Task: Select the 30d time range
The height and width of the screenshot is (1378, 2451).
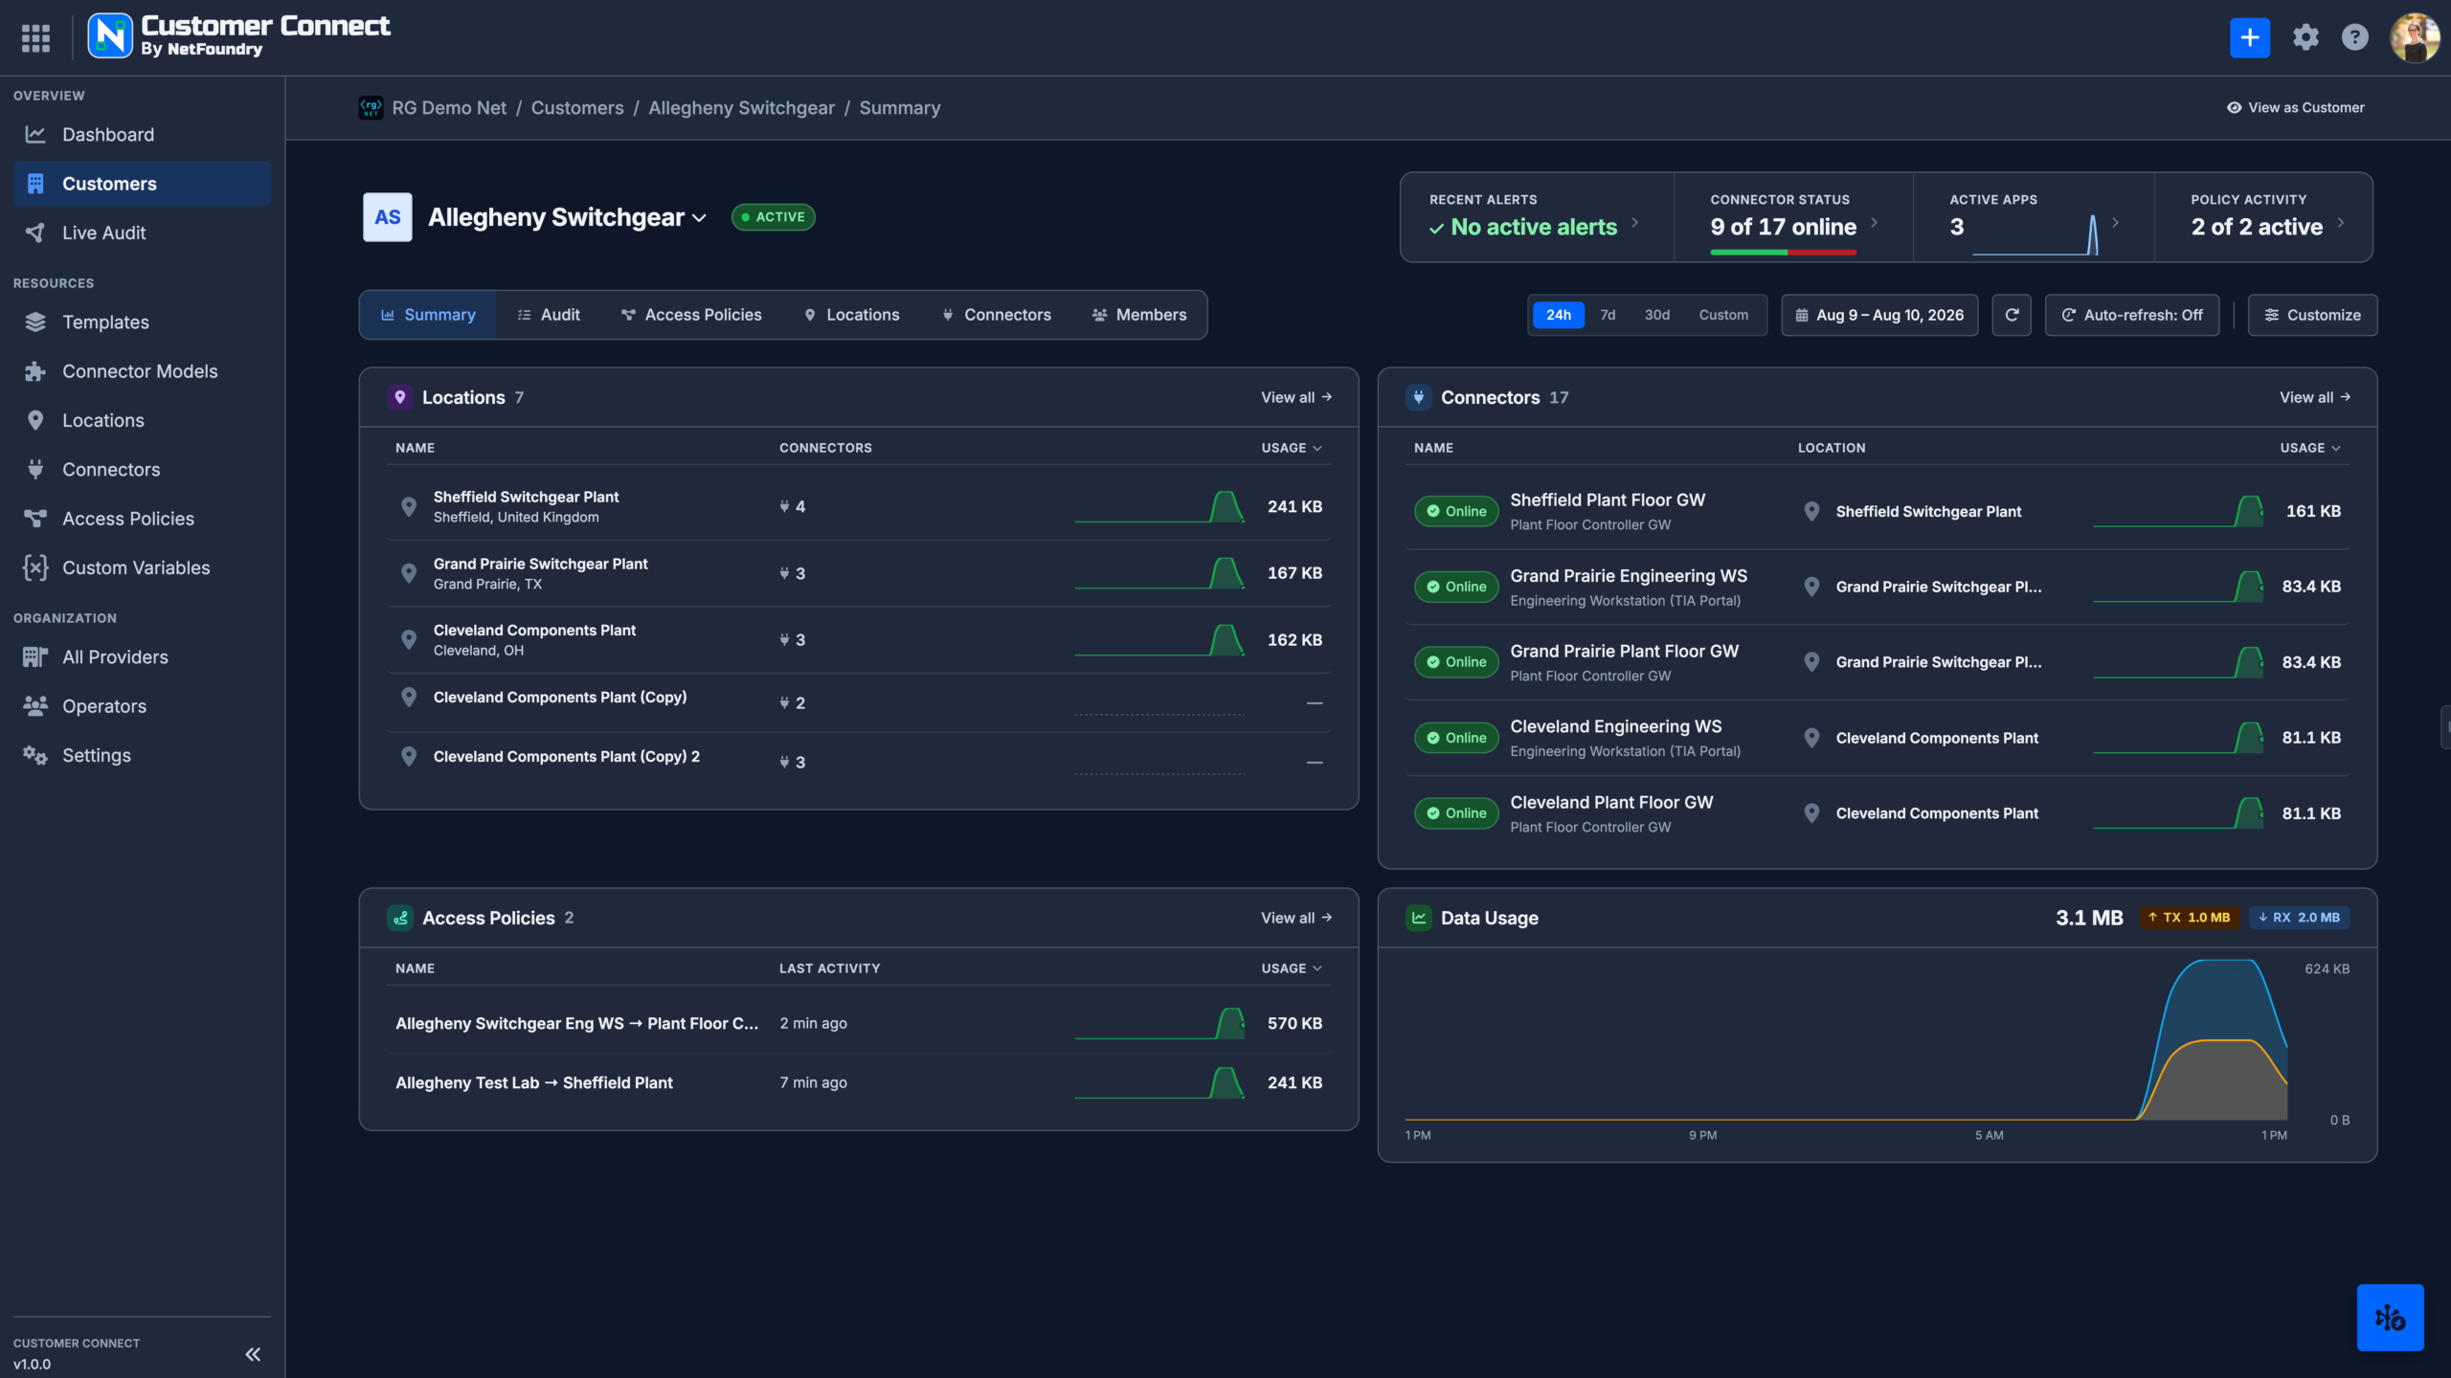Action: 1657,315
